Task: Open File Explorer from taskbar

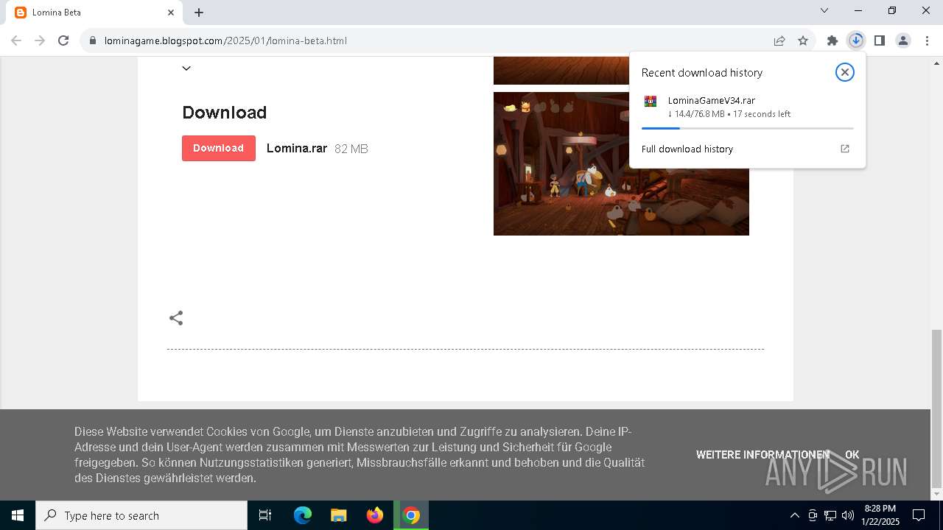Action: [338, 515]
